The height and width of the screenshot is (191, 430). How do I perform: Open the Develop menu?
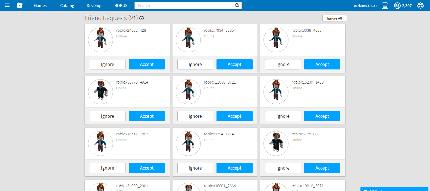pos(94,5)
